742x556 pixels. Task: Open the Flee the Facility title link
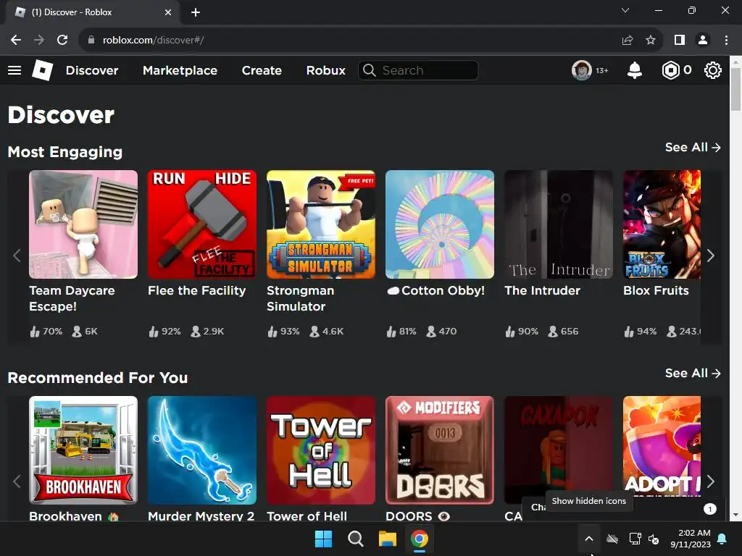(x=197, y=291)
